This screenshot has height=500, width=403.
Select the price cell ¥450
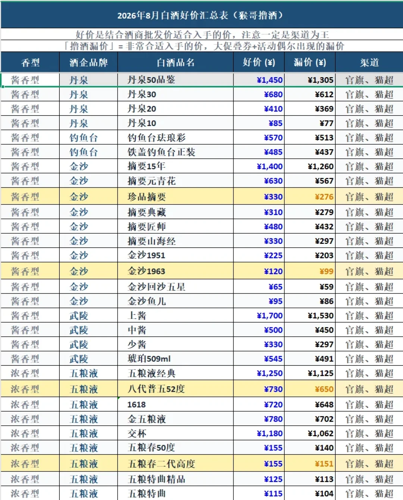(310, 330)
